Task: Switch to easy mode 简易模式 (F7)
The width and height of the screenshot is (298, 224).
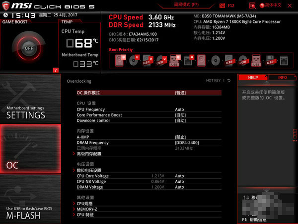Action: [186, 4]
